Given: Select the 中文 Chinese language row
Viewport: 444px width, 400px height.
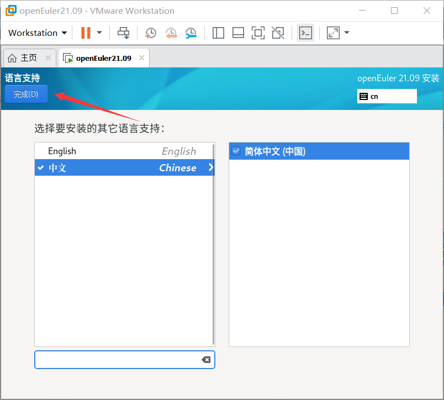Looking at the screenshot, I should click(124, 167).
